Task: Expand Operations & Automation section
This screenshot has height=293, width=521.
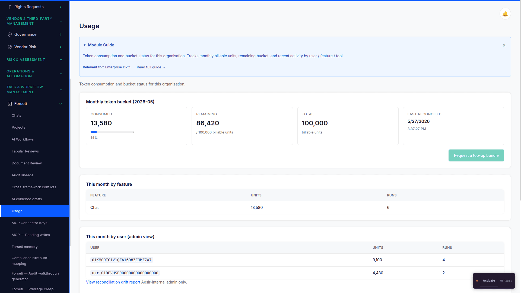Action: (61, 74)
